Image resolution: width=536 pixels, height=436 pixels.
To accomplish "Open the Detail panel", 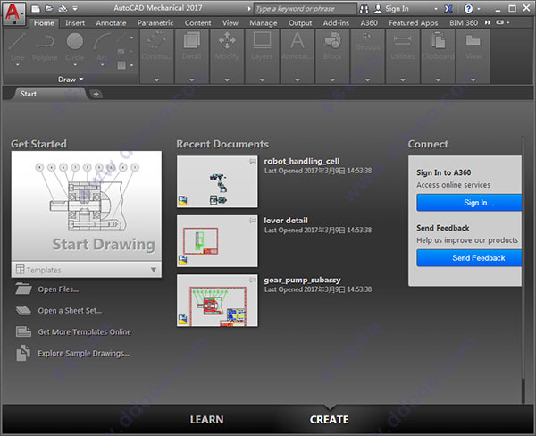I will coord(192,54).
